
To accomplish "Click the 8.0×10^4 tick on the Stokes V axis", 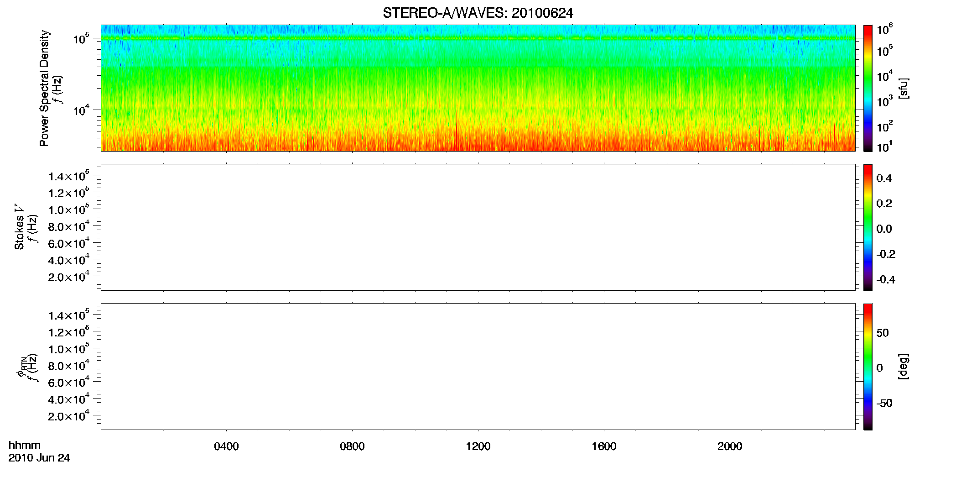I will pyautogui.click(x=69, y=226).
